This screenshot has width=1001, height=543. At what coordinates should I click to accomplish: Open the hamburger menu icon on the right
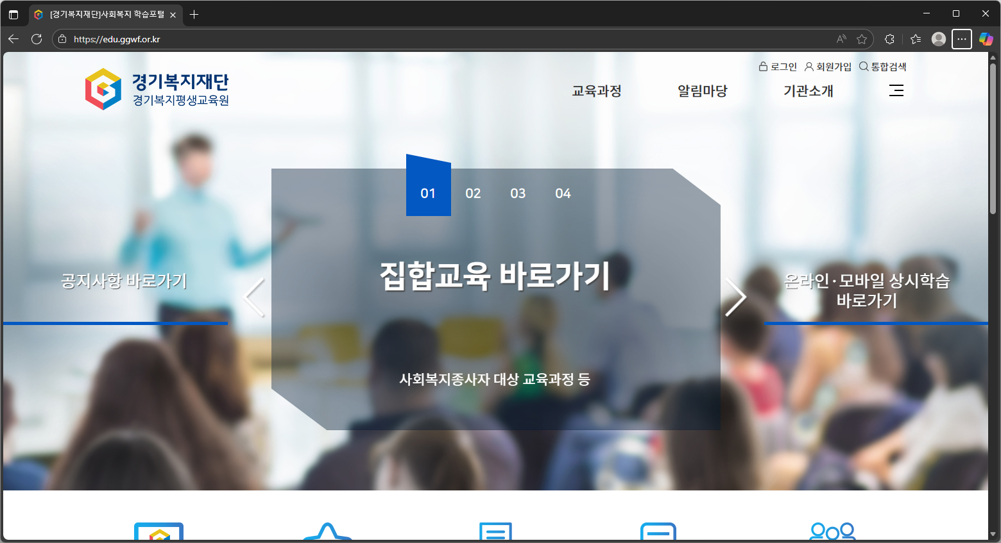pyautogui.click(x=896, y=90)
